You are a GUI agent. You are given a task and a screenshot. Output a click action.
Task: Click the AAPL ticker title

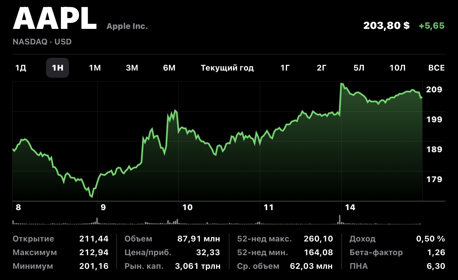(x=55, y=19)
